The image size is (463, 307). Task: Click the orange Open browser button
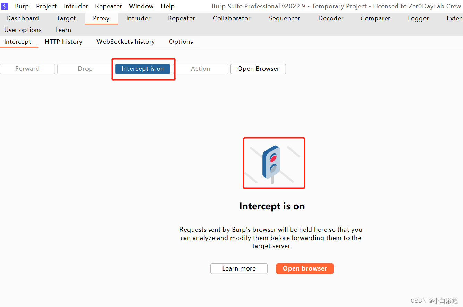(305, 268)
